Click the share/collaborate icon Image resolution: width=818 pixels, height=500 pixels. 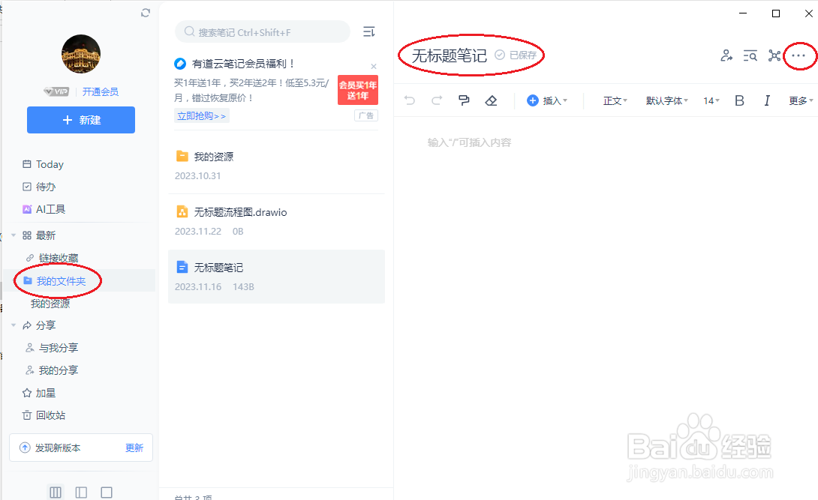click(x=726, y=55)
